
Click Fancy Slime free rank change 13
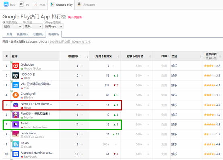pos(116,134)
